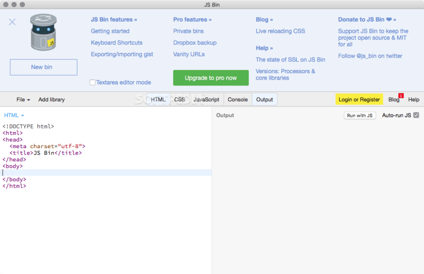This screenshot has height=274, width=424.
Task: Open the Blog menu in the toolbar
Action: (x=394, y=99)
